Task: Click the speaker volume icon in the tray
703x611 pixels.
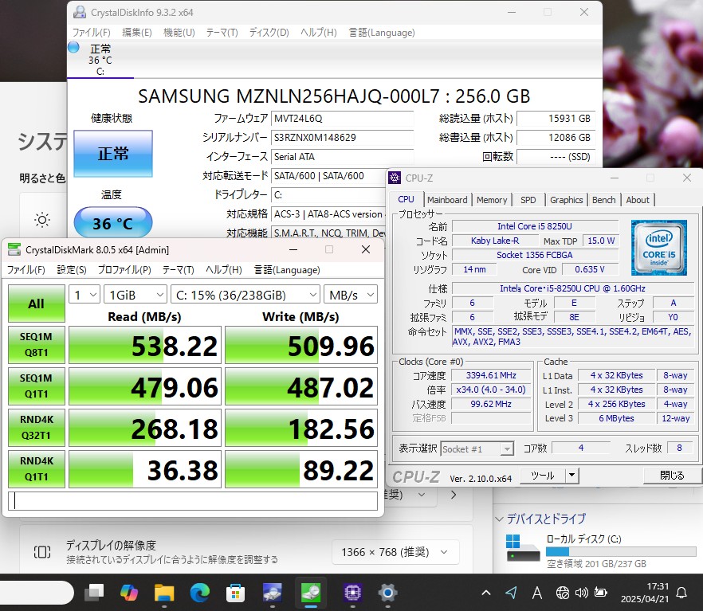Action: (x=582, y=593)
